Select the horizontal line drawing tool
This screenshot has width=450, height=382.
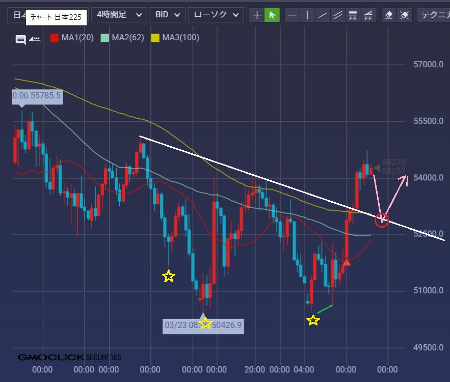tap(292, 15)
